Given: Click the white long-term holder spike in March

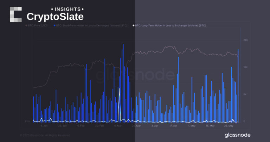Looking at the screenshot, I should pyautogui.click(x=119, y=102).
